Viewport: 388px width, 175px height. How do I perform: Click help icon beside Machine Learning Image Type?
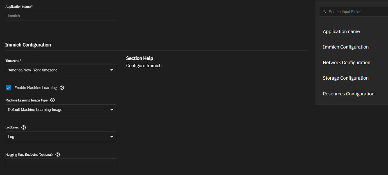52,100
